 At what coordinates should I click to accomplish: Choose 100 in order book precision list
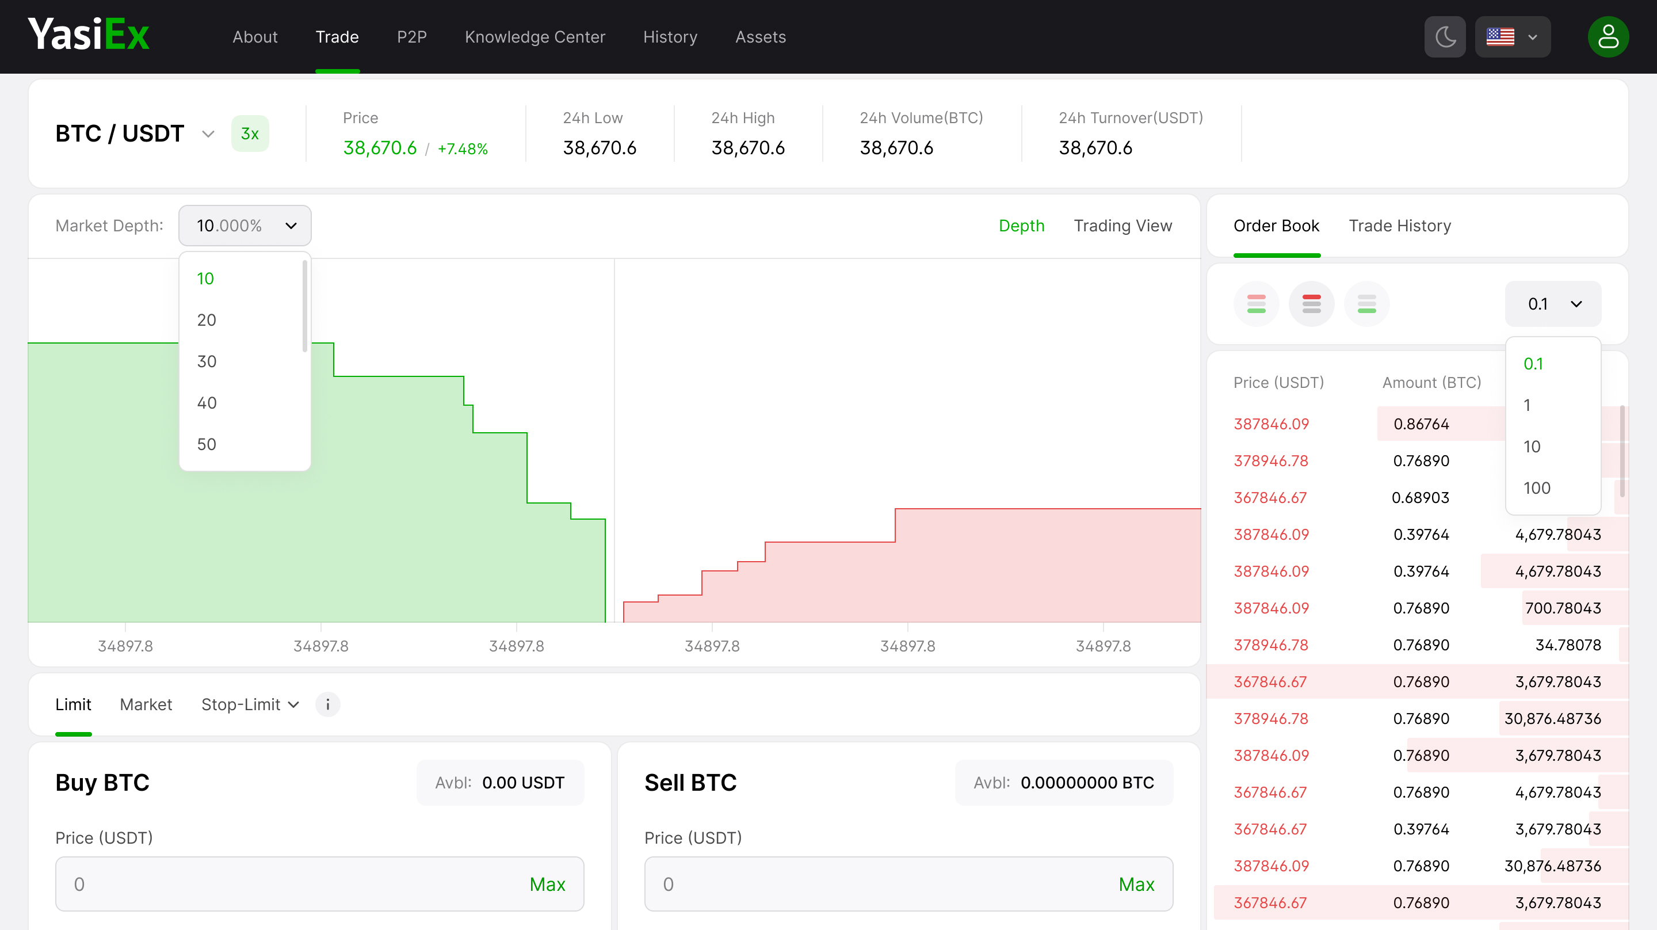point(1536,488)
